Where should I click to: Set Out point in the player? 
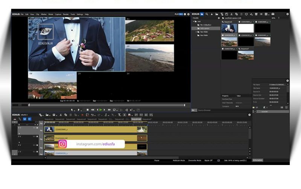(79, 110)
